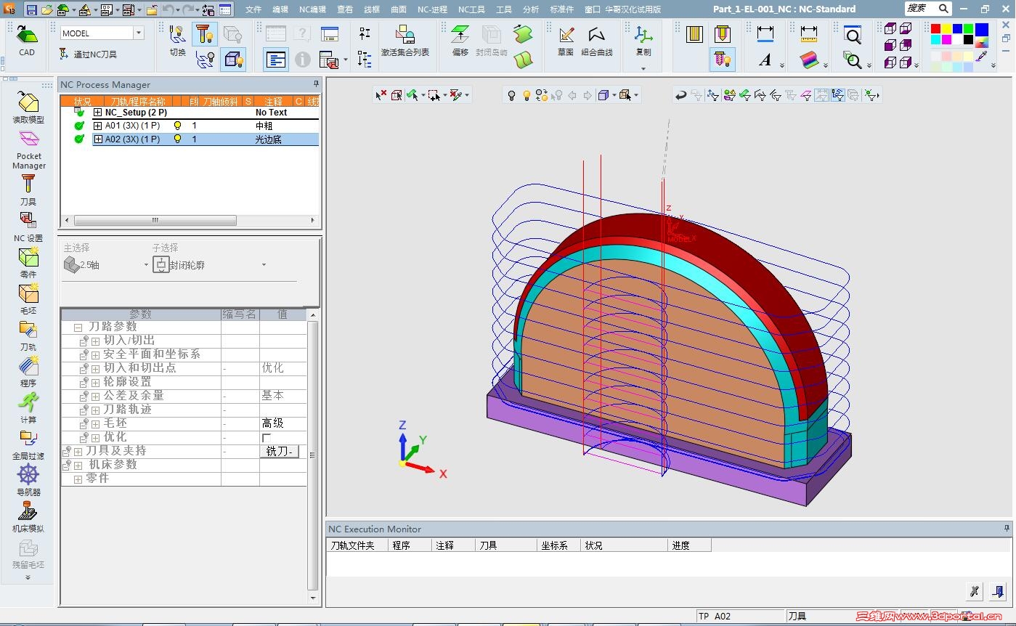This screenshot has width=1016, height=626.
Task: Click the 程序 (procedure) sidebar icon
Action: [28, 371]
